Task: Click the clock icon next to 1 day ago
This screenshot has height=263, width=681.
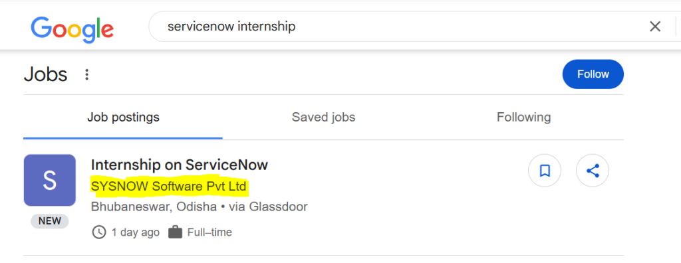Action: 99,232
